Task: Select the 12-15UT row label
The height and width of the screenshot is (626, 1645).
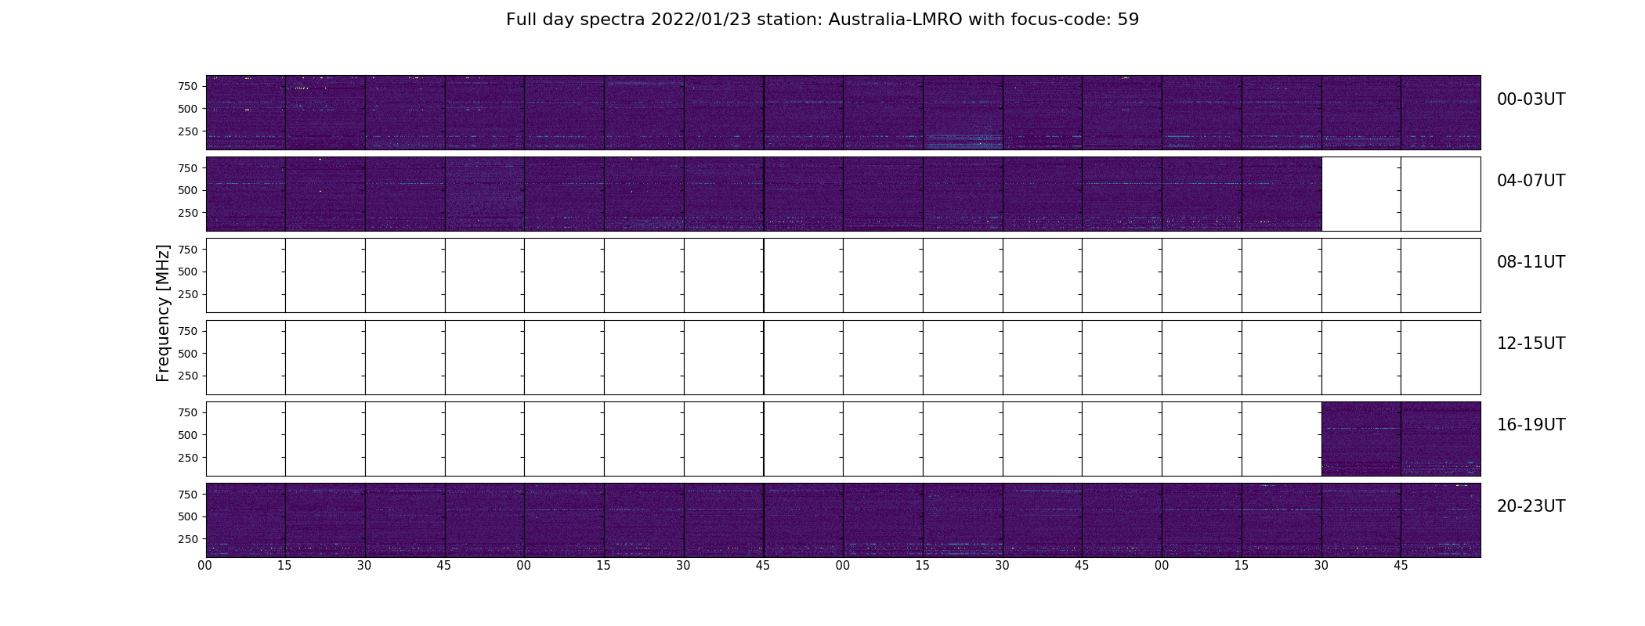Action: [1531, 344]
